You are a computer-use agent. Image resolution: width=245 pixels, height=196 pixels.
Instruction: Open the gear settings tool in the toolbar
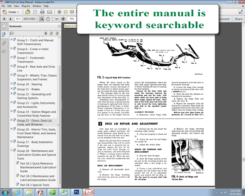(59, 12)
